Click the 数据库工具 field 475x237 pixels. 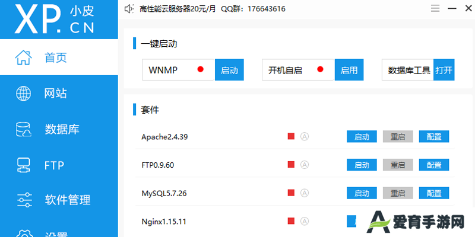408,70
